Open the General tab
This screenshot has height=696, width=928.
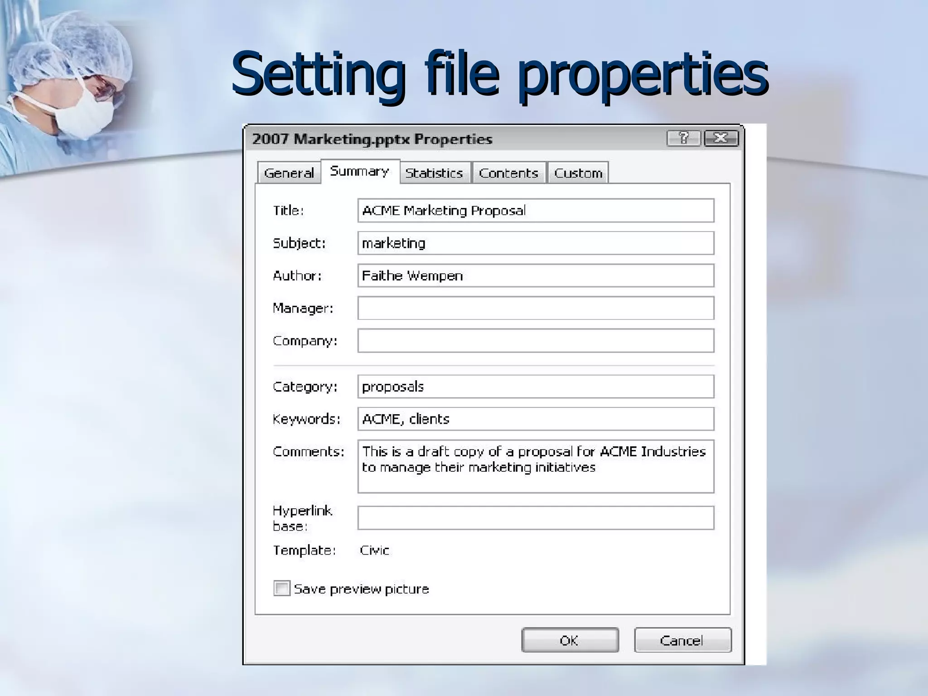[x=289, y=173]
